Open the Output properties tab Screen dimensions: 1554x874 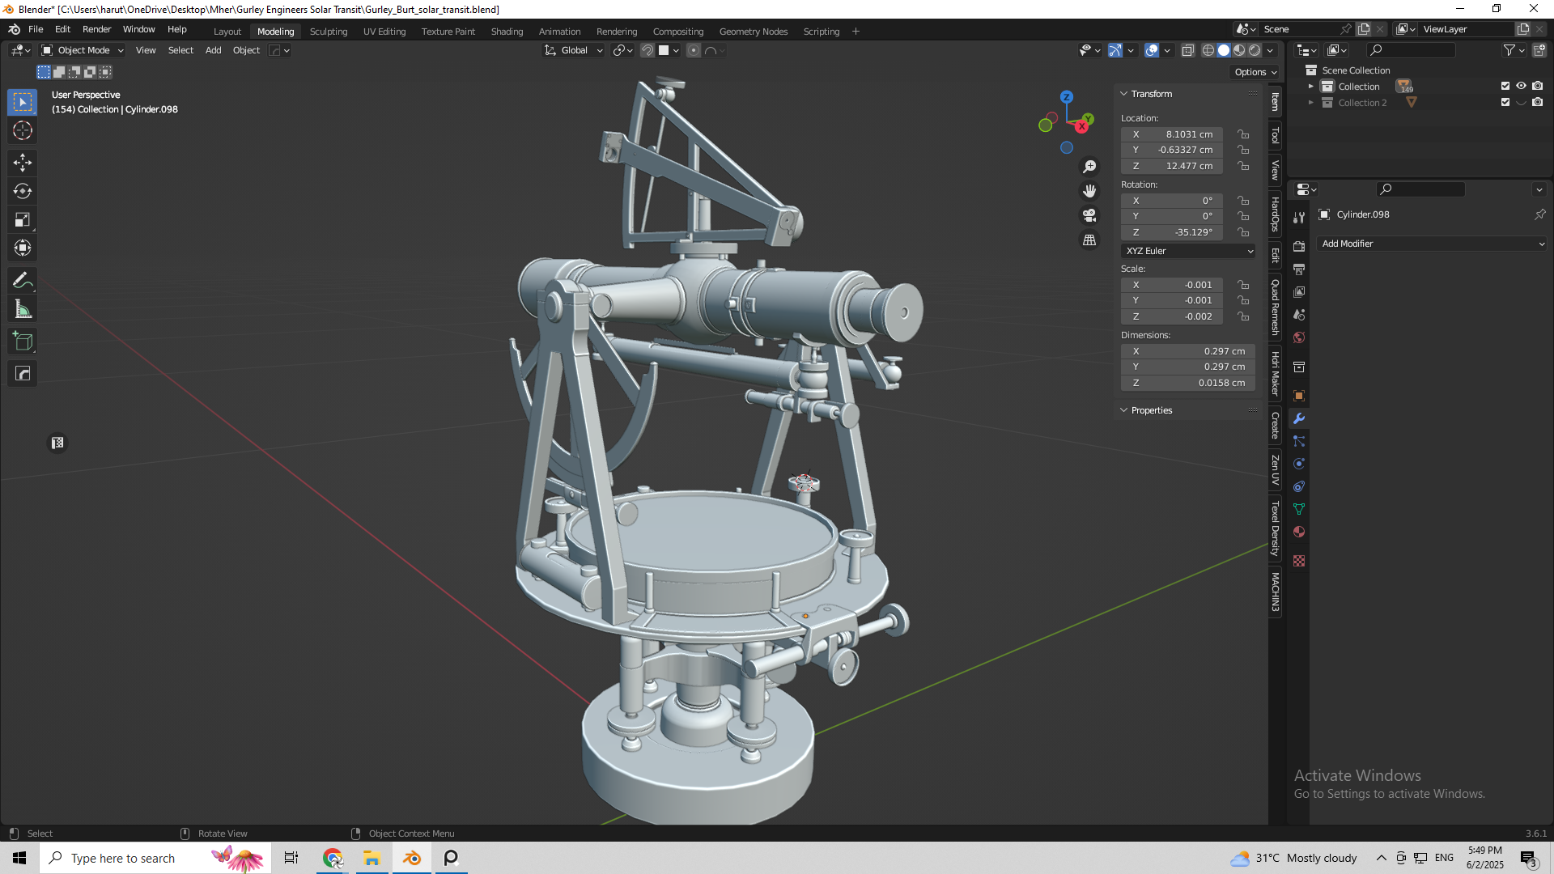pos(1299,269)
